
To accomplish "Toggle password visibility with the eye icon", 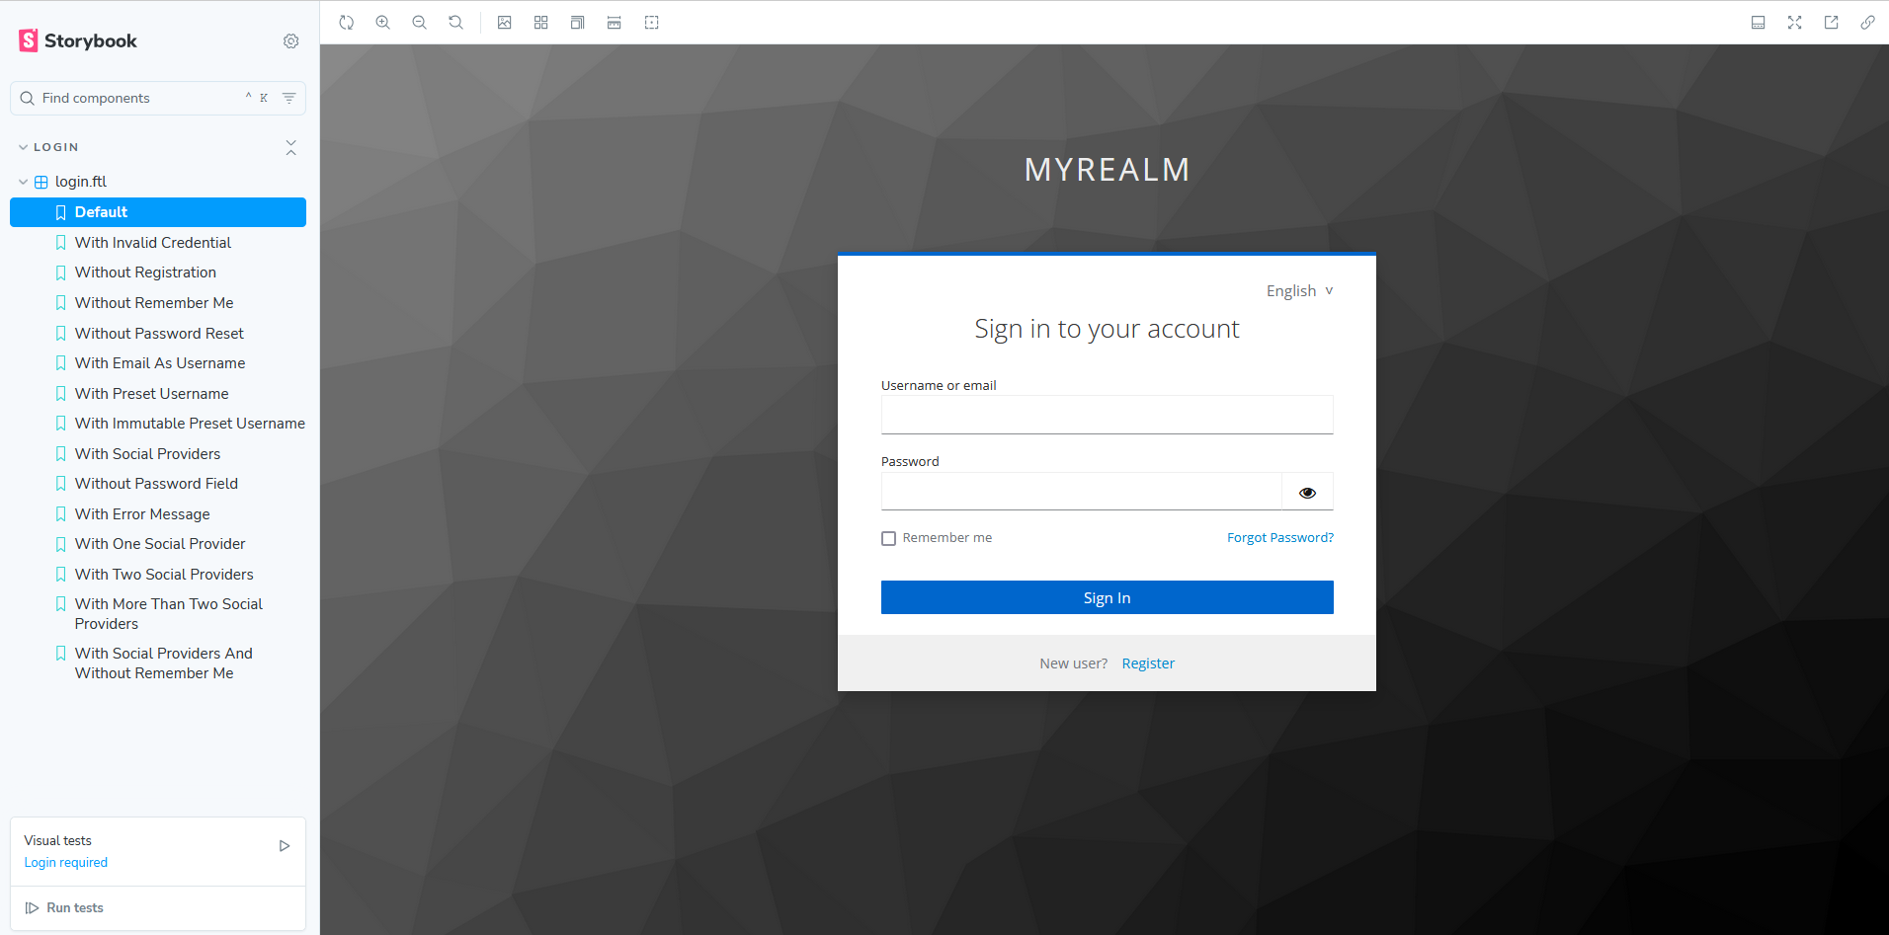I will (x=1307, y=492).
